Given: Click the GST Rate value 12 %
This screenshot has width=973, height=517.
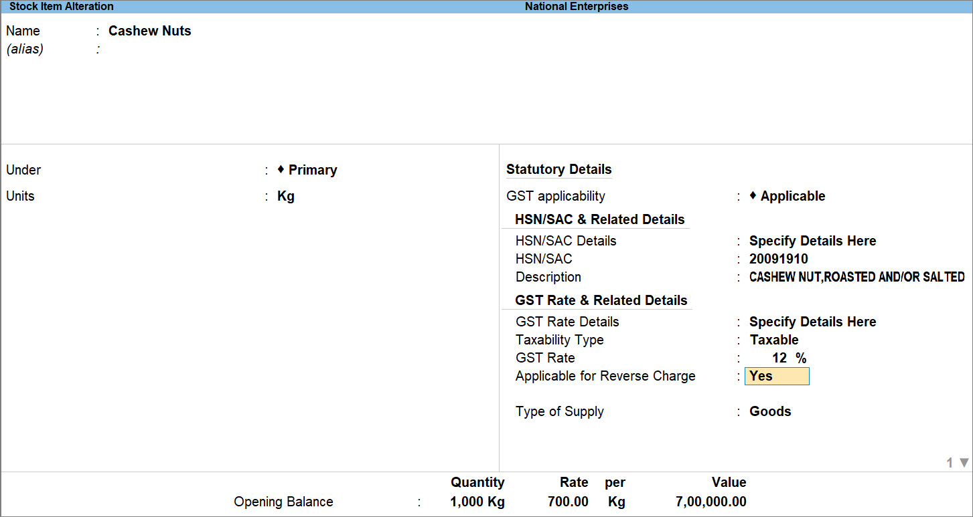Looking at the screenshot, I should [789, 358].
